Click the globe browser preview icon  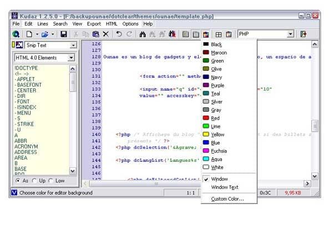16,34
